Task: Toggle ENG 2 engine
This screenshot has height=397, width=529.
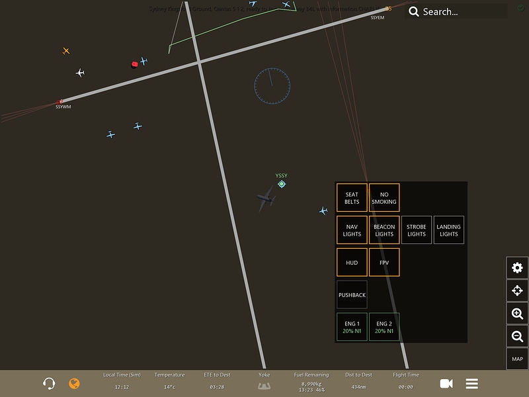Action: click(x=384, y=327)
